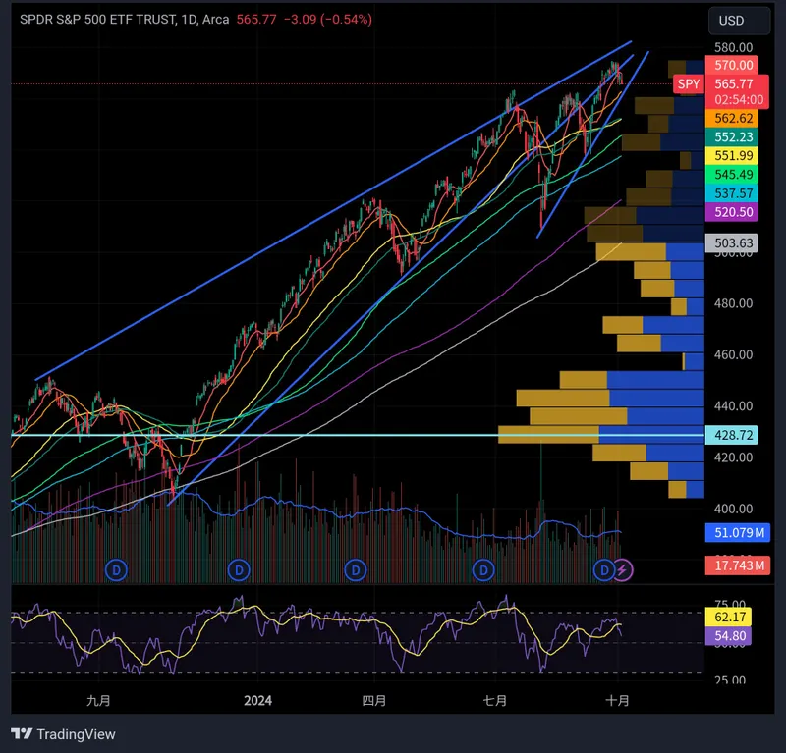
Task: Click the yellow 62.17 RSI label
Action: tap(728, 617)
